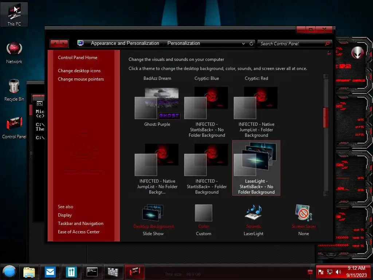Select INFECTED Native JumpList Folder Background theme
The height and width of the screenshot is (280, 373).
coord(256,112)
